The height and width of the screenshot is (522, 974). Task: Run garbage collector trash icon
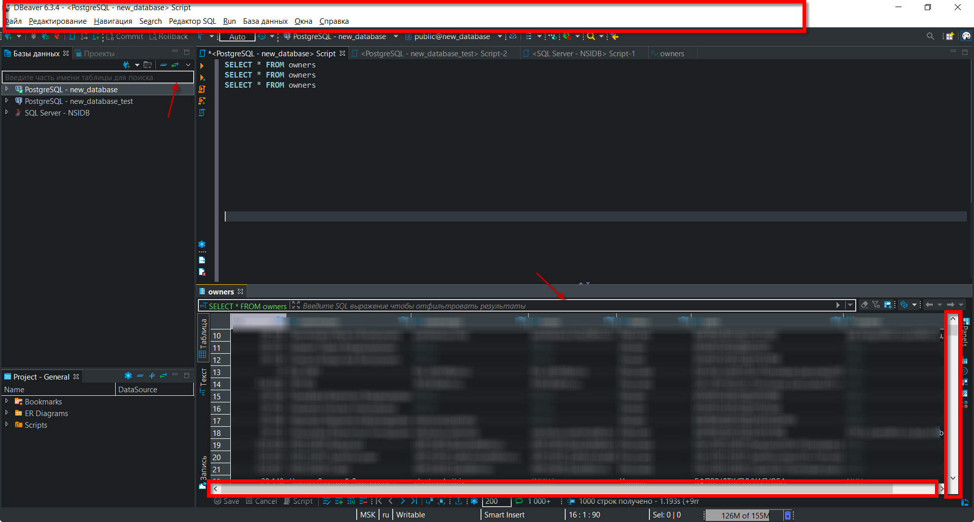pos(788,515)
